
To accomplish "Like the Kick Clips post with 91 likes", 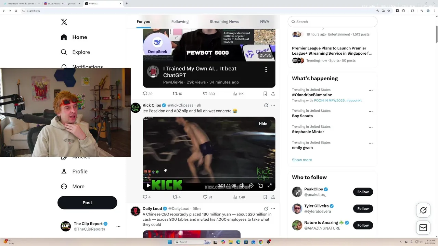I will [x=207, y=197].
